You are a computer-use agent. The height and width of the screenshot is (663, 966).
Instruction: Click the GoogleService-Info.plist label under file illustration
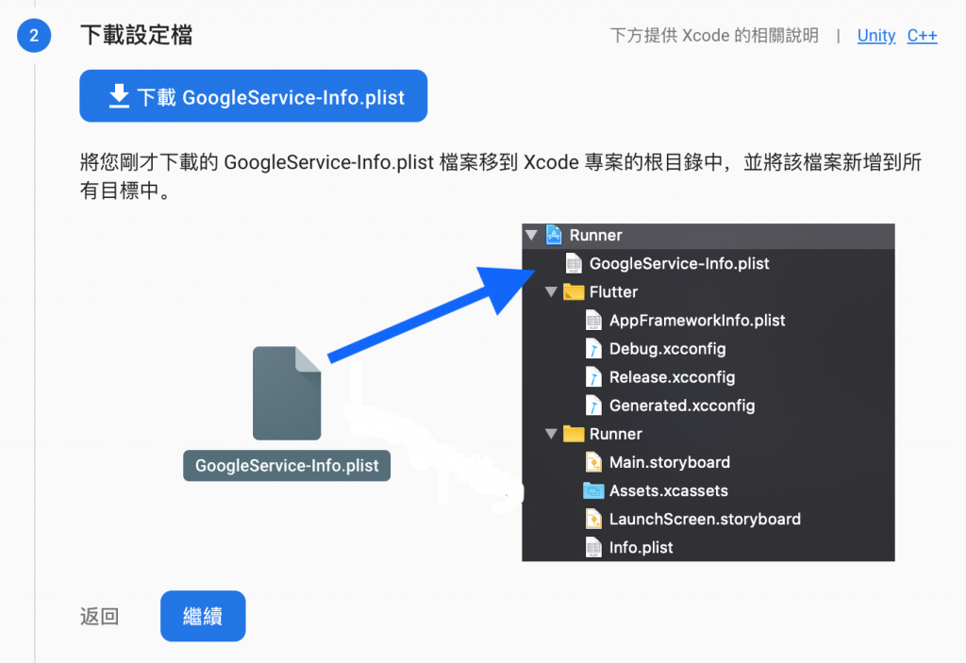(x=287, y=465)
